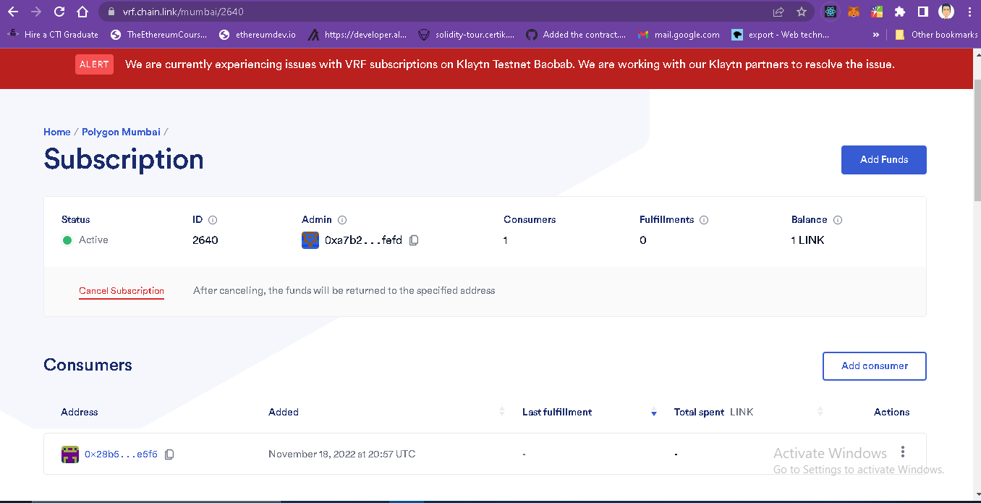Open the Added the contract GitHub bookmark
981x503 pixels.
(576, 34)
